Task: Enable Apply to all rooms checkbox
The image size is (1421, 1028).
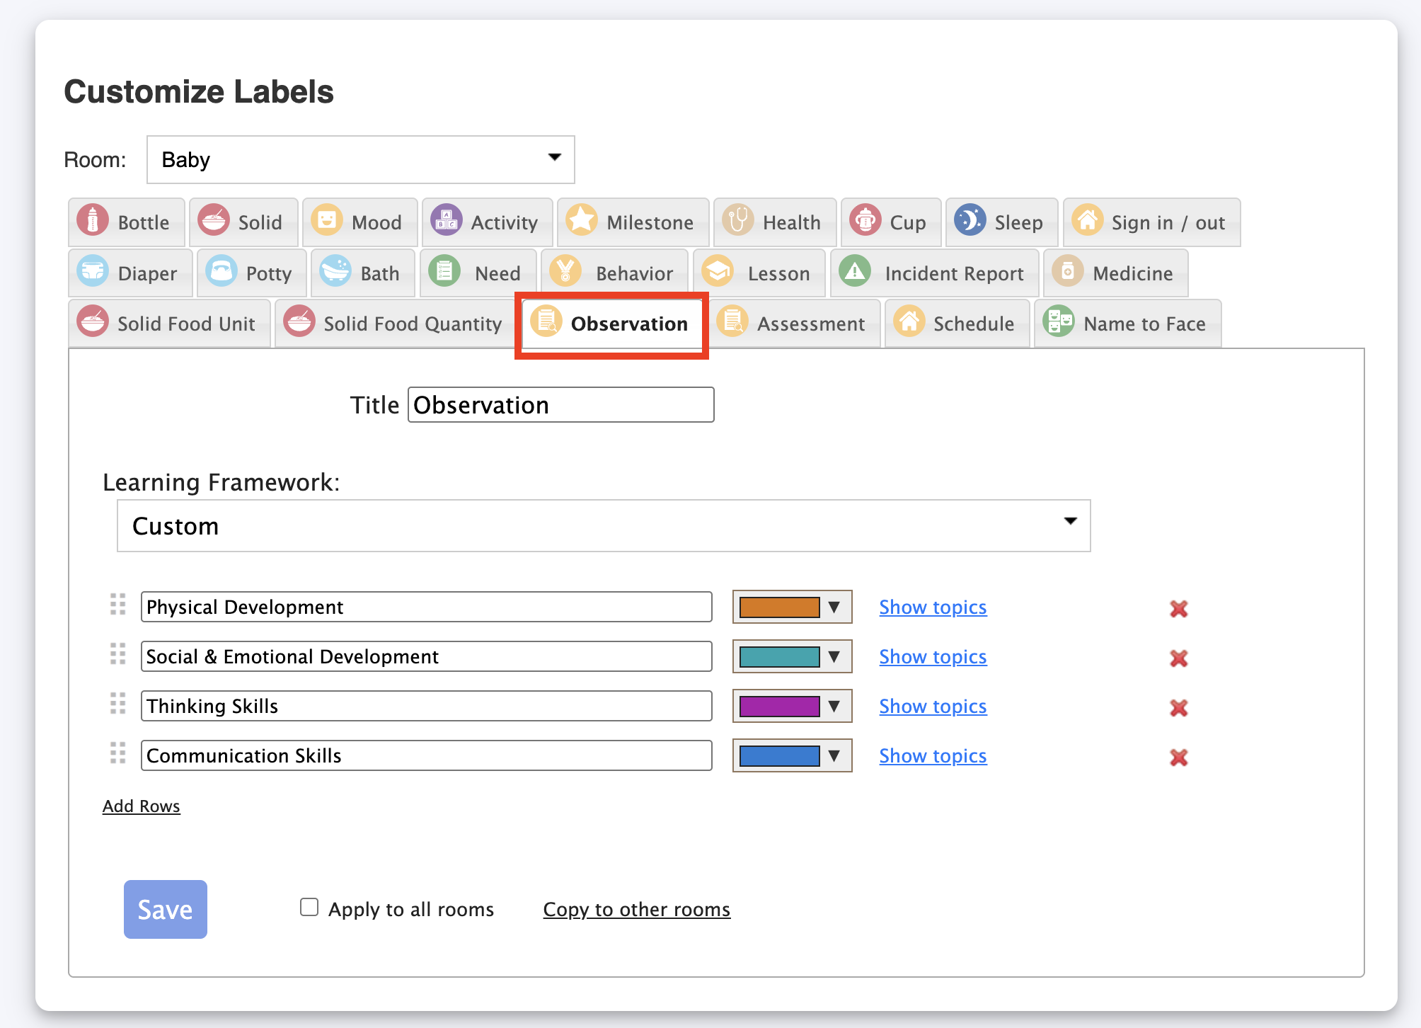Action: click(309, 908)
